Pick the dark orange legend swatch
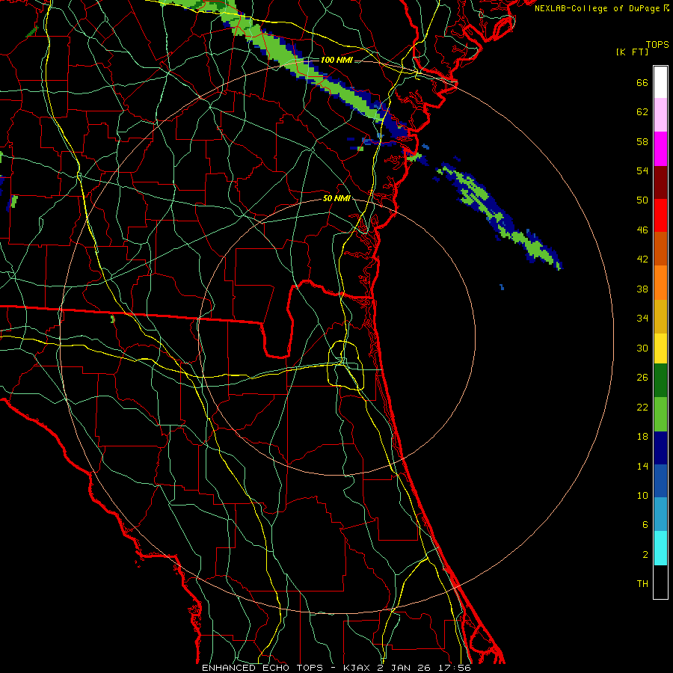 [x=660, y=249]
